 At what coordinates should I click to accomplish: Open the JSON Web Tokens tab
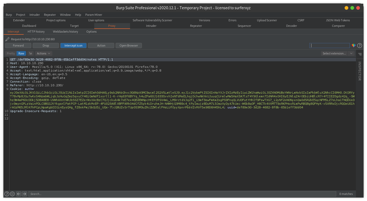click(x=338, y=20)
